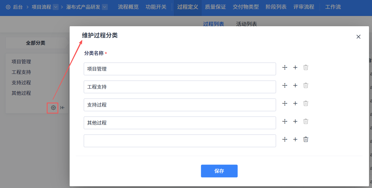This screenshot has height=188, width=372.
Task: Select 工程支持 in the left category list
Action: [21, 72]
